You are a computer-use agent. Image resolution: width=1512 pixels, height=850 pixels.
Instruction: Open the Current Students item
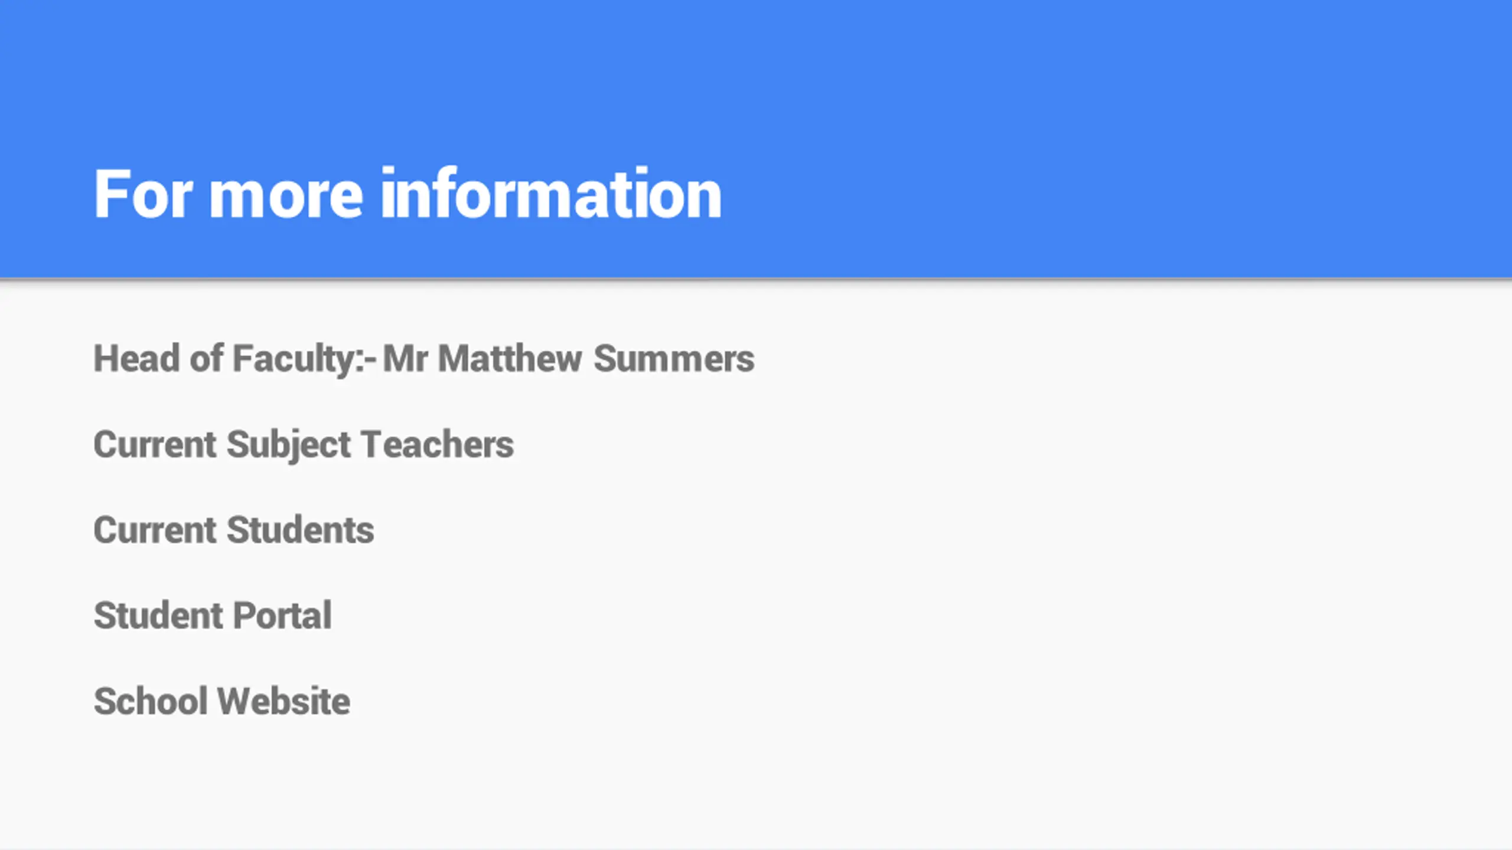click(x=234, y=529)
